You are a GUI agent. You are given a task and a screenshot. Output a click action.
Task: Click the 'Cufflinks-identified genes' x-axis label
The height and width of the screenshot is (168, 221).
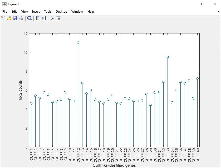coord(114,165)
